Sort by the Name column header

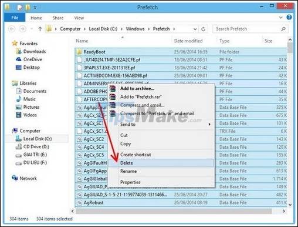click(x=82, y=41)
